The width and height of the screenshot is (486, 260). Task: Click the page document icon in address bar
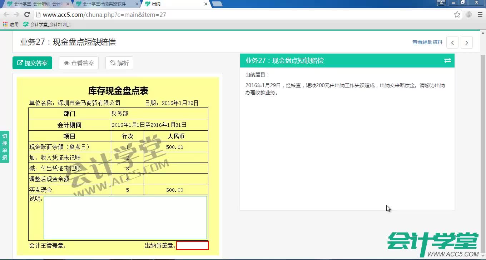[38, 15]
